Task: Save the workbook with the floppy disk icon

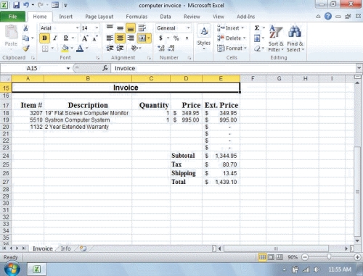Action: tap(16, 5)
